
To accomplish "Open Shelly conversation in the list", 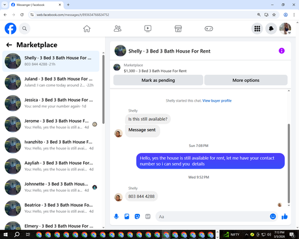I will click(x=51, y=61).
